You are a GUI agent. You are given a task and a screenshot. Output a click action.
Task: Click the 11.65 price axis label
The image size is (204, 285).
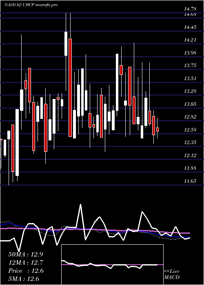point(190,181)
